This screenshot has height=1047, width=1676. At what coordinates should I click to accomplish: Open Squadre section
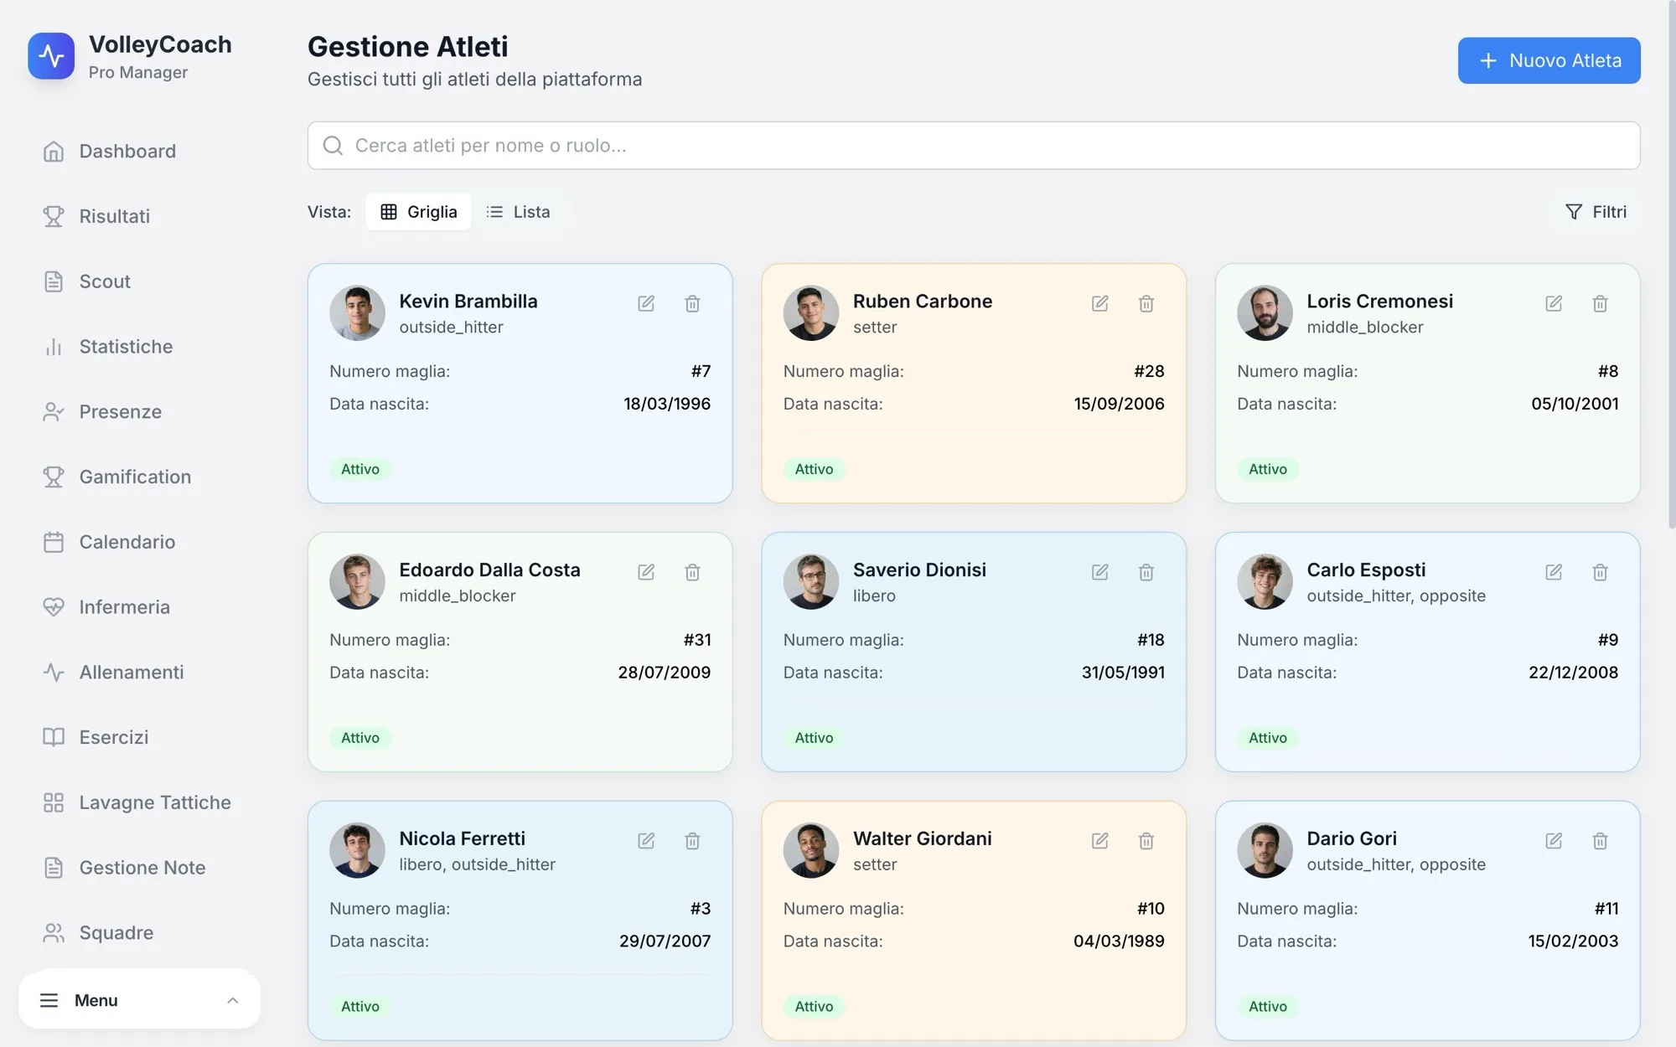point(139,933)
